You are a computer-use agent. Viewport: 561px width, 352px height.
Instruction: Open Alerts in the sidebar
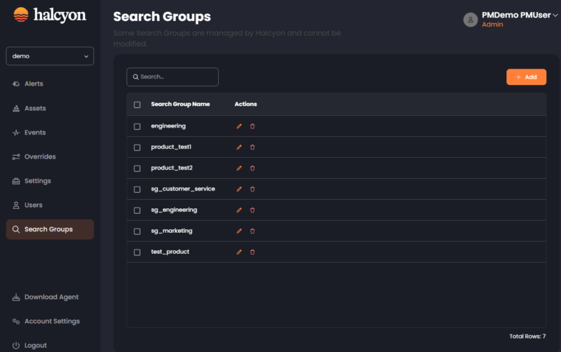tap(34, 83)
